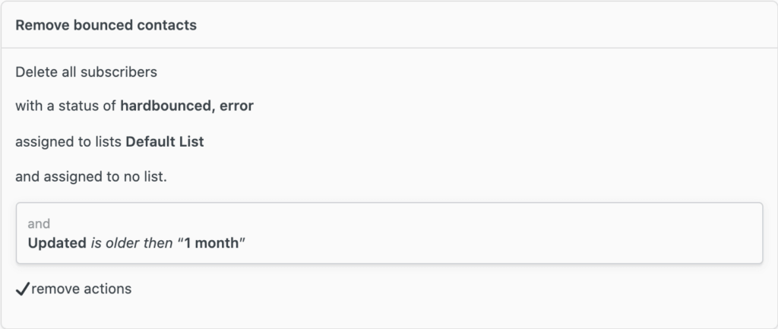Click the word "subscribers" in first line

pyautogui.click(x=119, y=72)
